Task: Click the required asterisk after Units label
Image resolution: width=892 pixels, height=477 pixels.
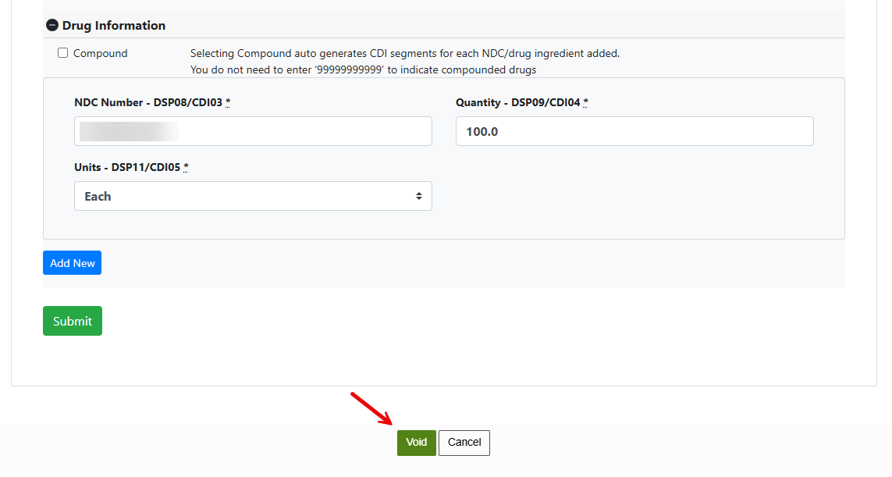Action: click(x=186, y=167)
